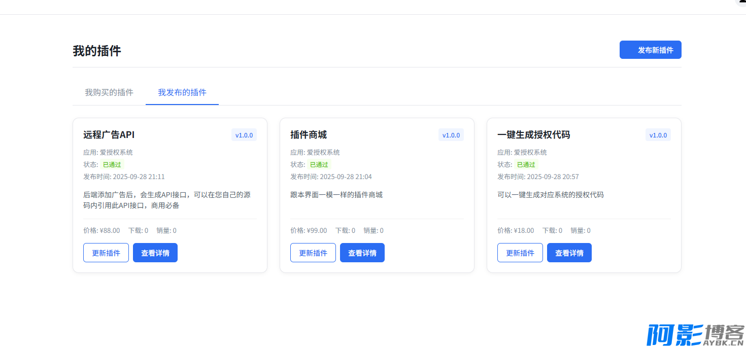This screenshot has height=347, width=746.
Task: Update the 一键生成授权代码 plugin
Action: [x=520, y=253]
